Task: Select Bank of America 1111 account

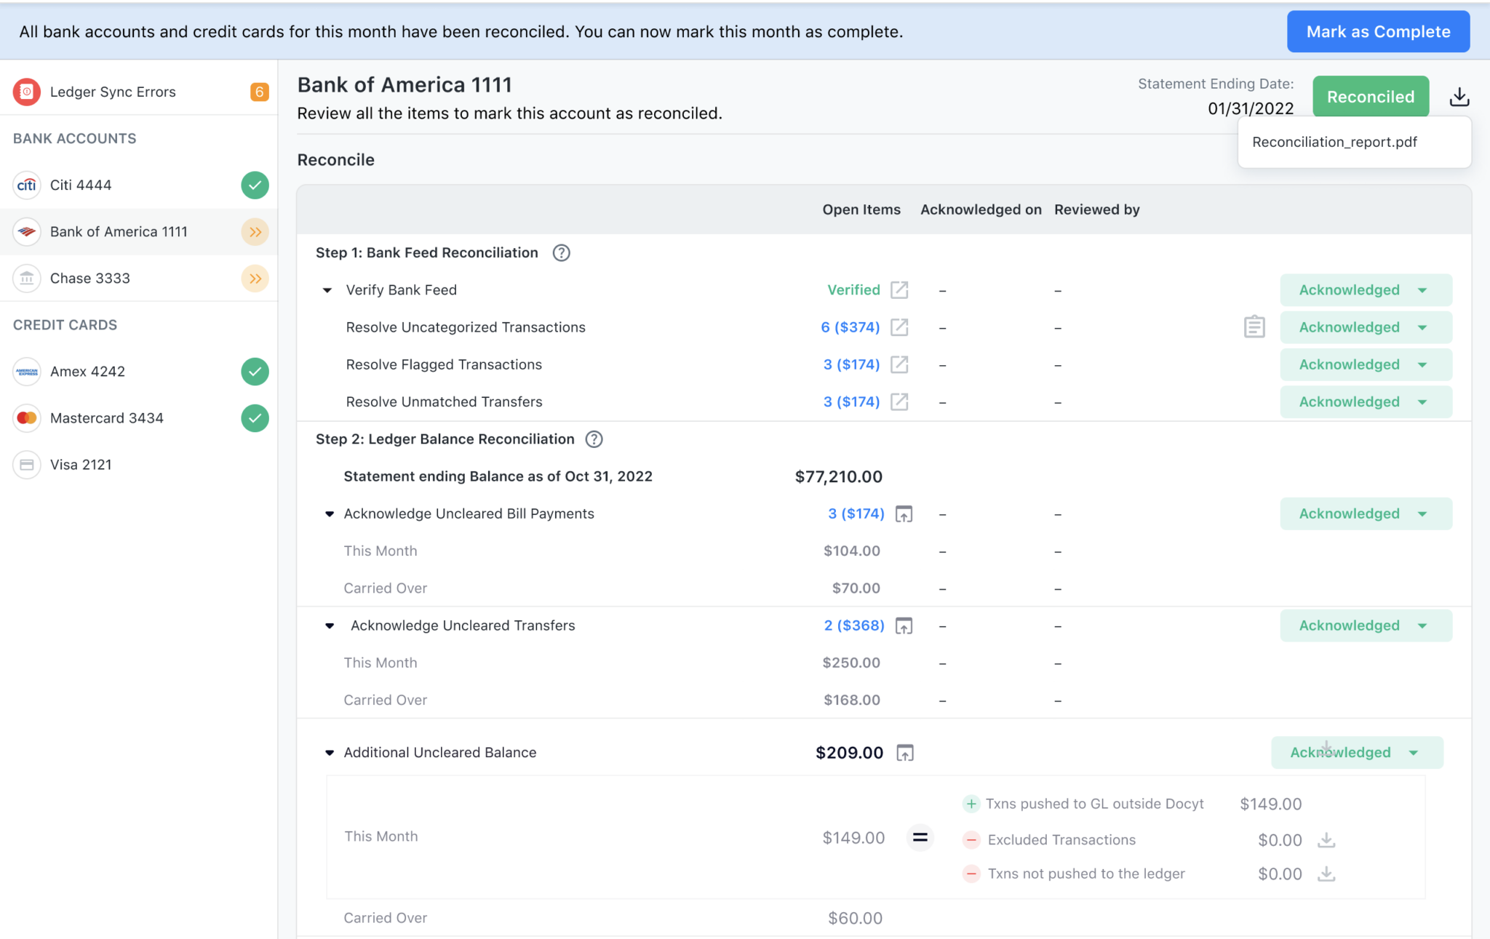Action: pyautogui.click(x=138, y=231)
